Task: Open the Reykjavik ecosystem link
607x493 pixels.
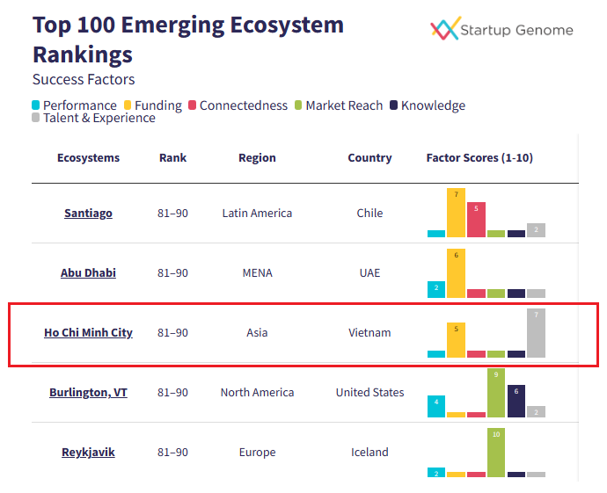Action: [x=88, y=453]
